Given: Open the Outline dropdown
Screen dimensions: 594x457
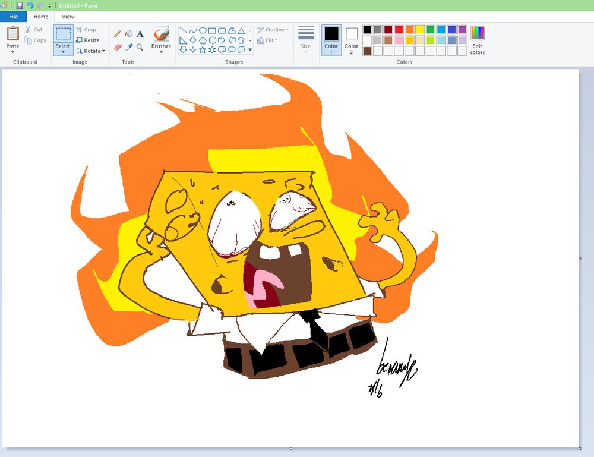Looking at the screenshot, I should click(273, 30).
